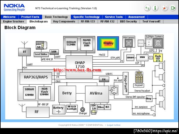Click the 'MeSSI' interface label
Screen dimensions: 179x134
pyautogui.click(x=102, y=55)
